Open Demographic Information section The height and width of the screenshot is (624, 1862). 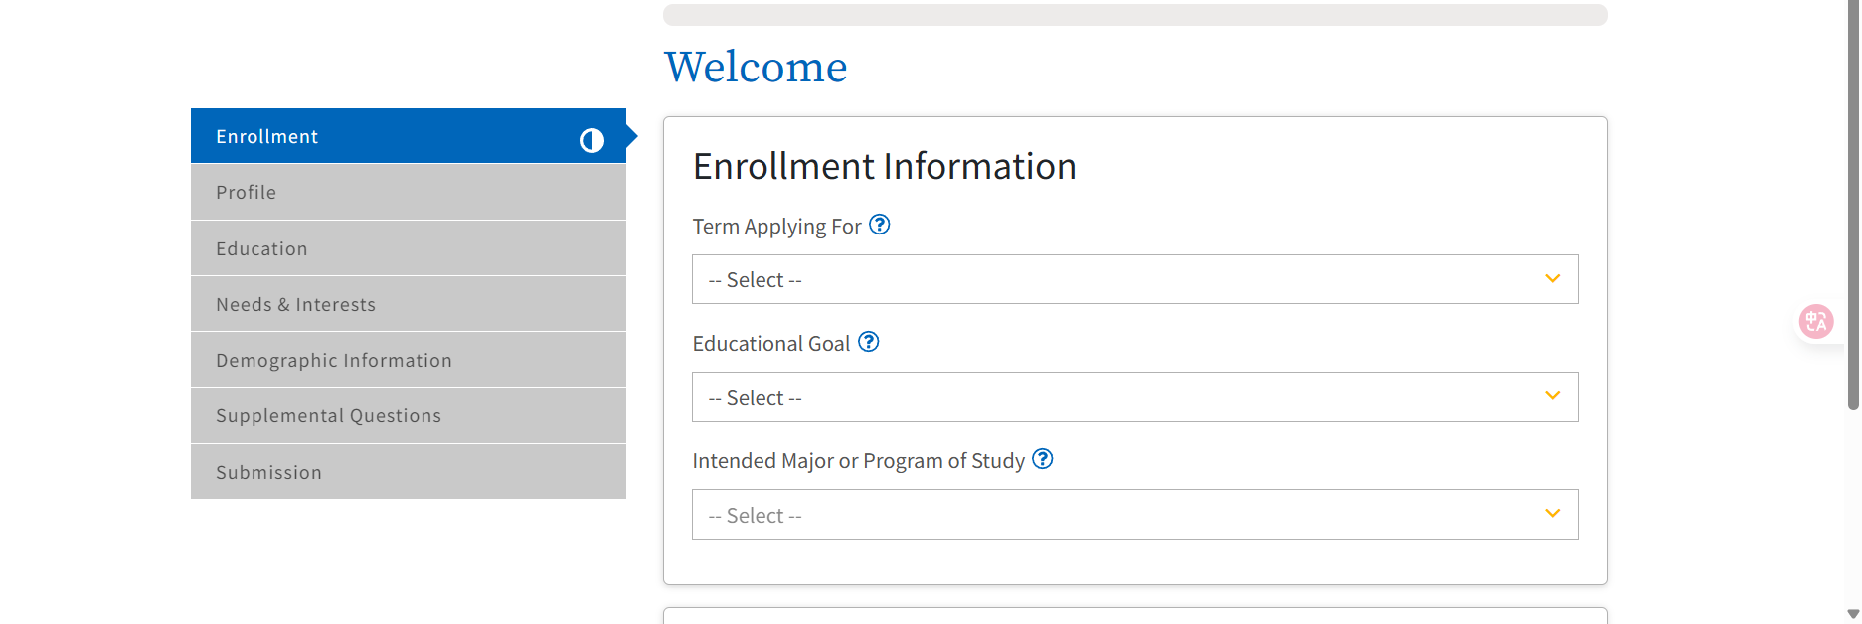pos(409,360)
